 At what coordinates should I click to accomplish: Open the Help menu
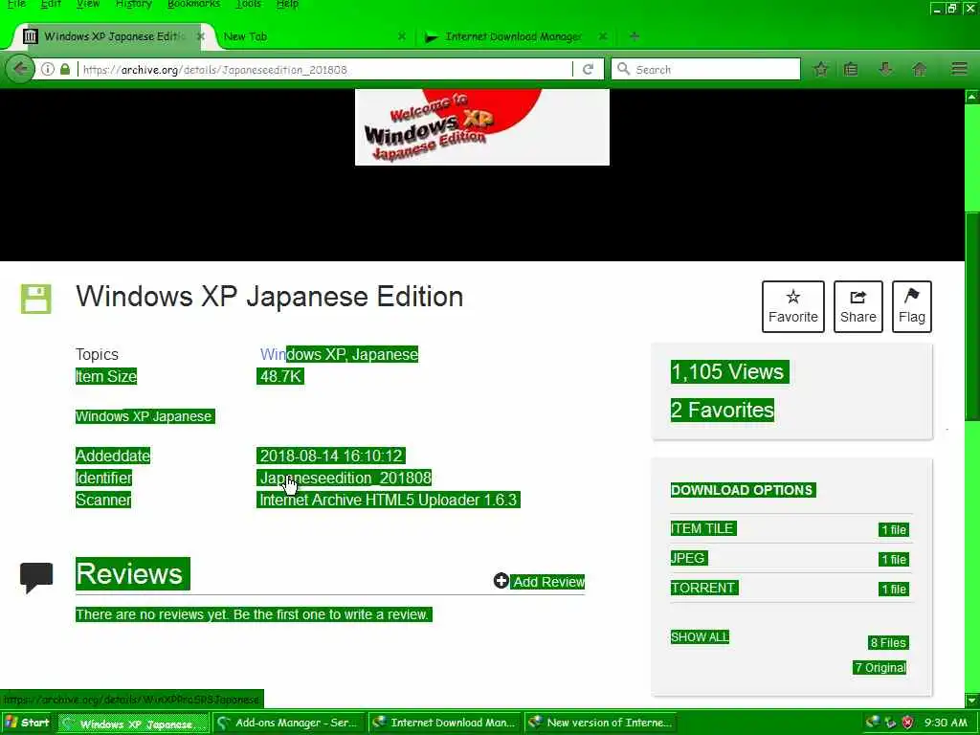[x=287, y=5]
